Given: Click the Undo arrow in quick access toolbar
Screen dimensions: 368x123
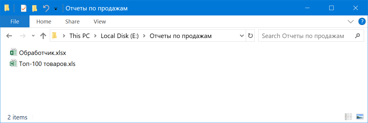Looking at the screenshot, I should coord(46,8).
